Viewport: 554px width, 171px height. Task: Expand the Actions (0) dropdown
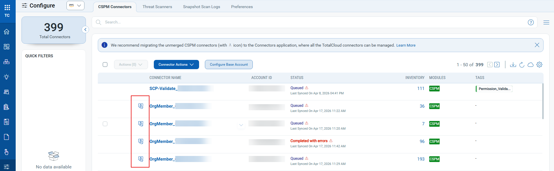pos(131,65)
